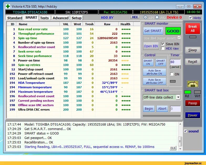Click Auto Save attributes ON button

click(x=154, y=72)
